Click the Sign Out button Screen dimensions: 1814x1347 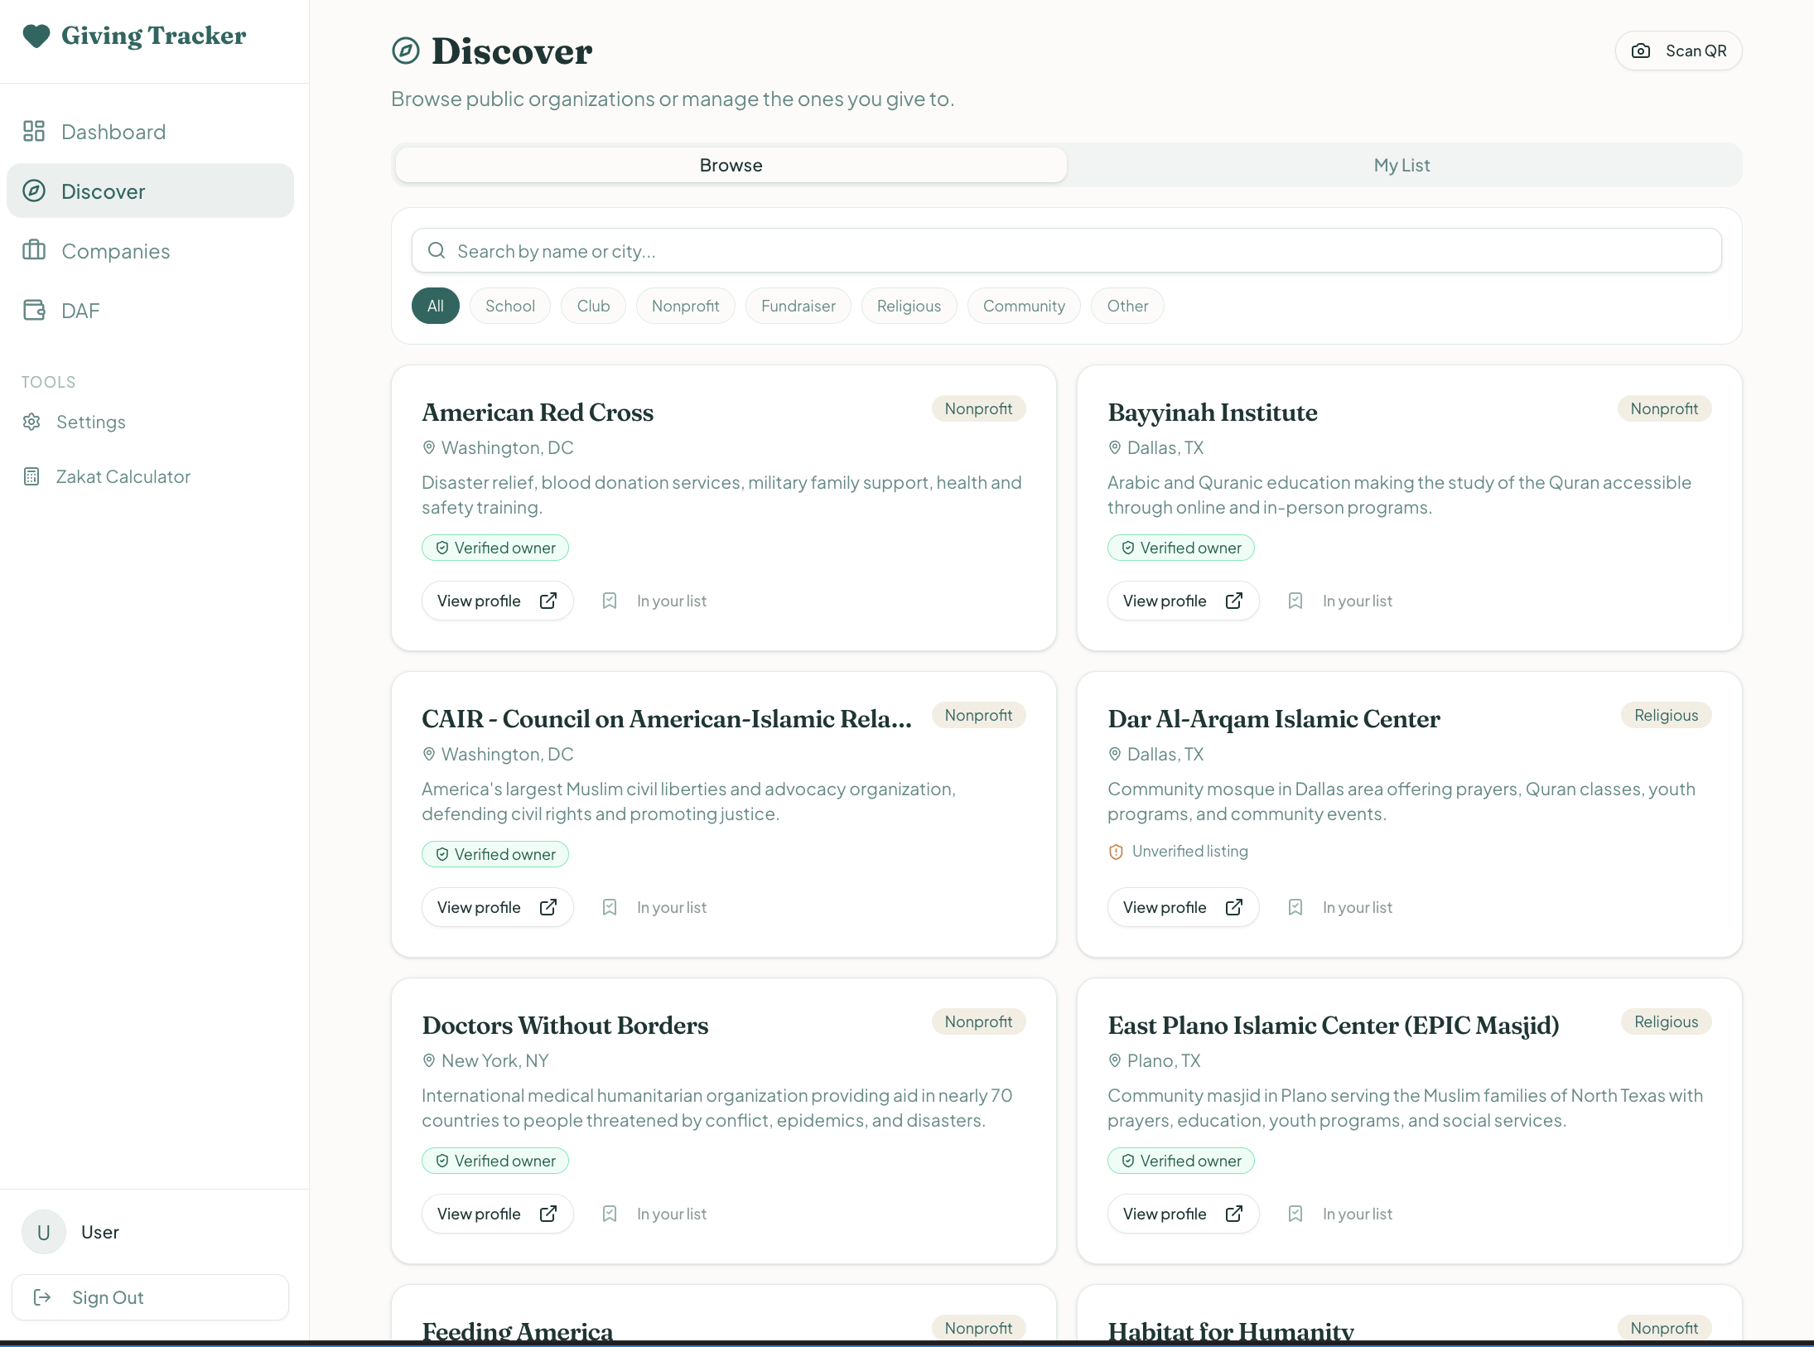click(x=150, y=1297)
